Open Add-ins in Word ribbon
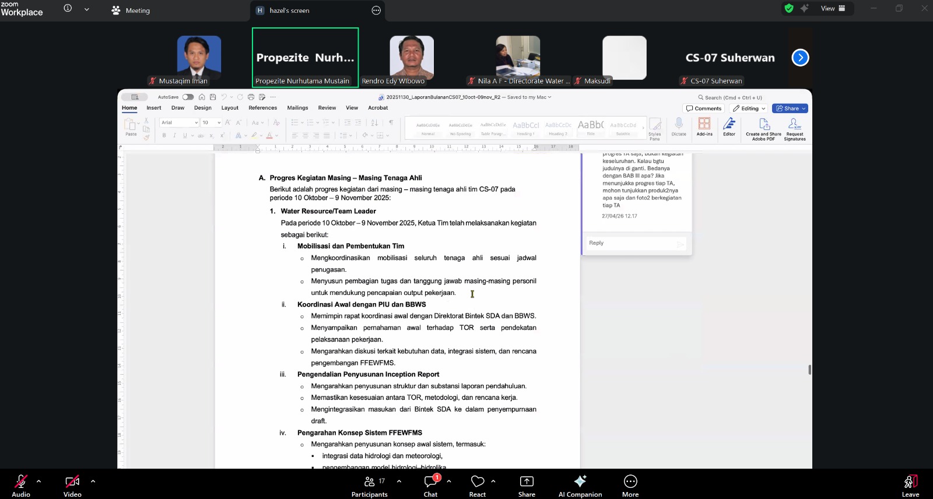933x499 pixels. [704, 126]
